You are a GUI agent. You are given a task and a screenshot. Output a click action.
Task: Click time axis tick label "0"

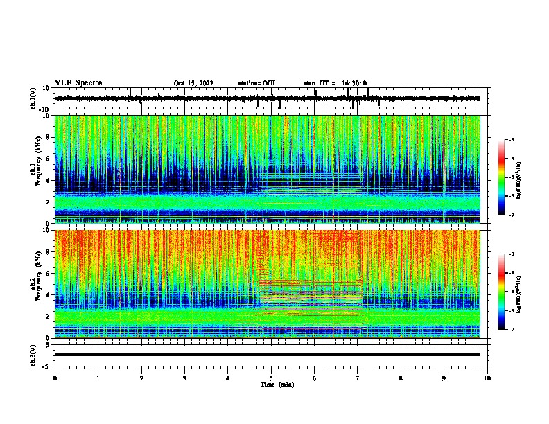(55, 378)
